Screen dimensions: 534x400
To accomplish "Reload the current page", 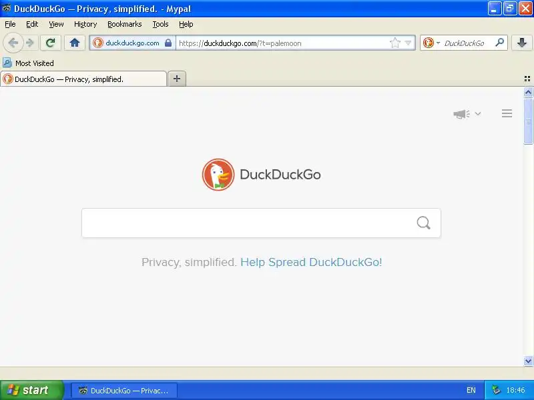I will [51, 43].
